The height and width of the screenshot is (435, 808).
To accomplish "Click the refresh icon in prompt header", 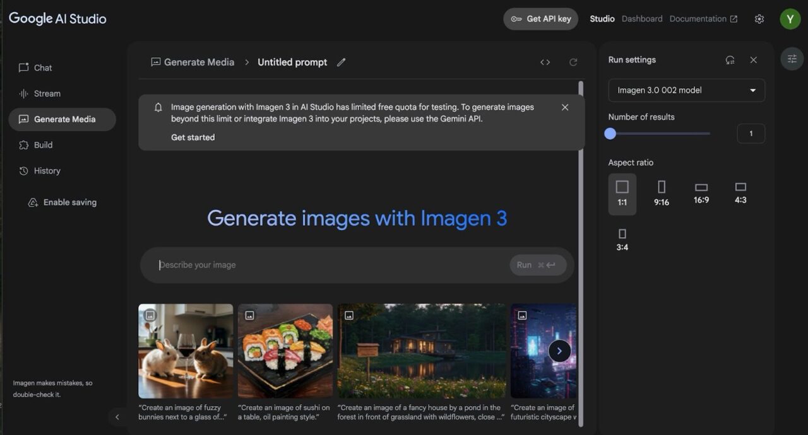I will 573,62.
